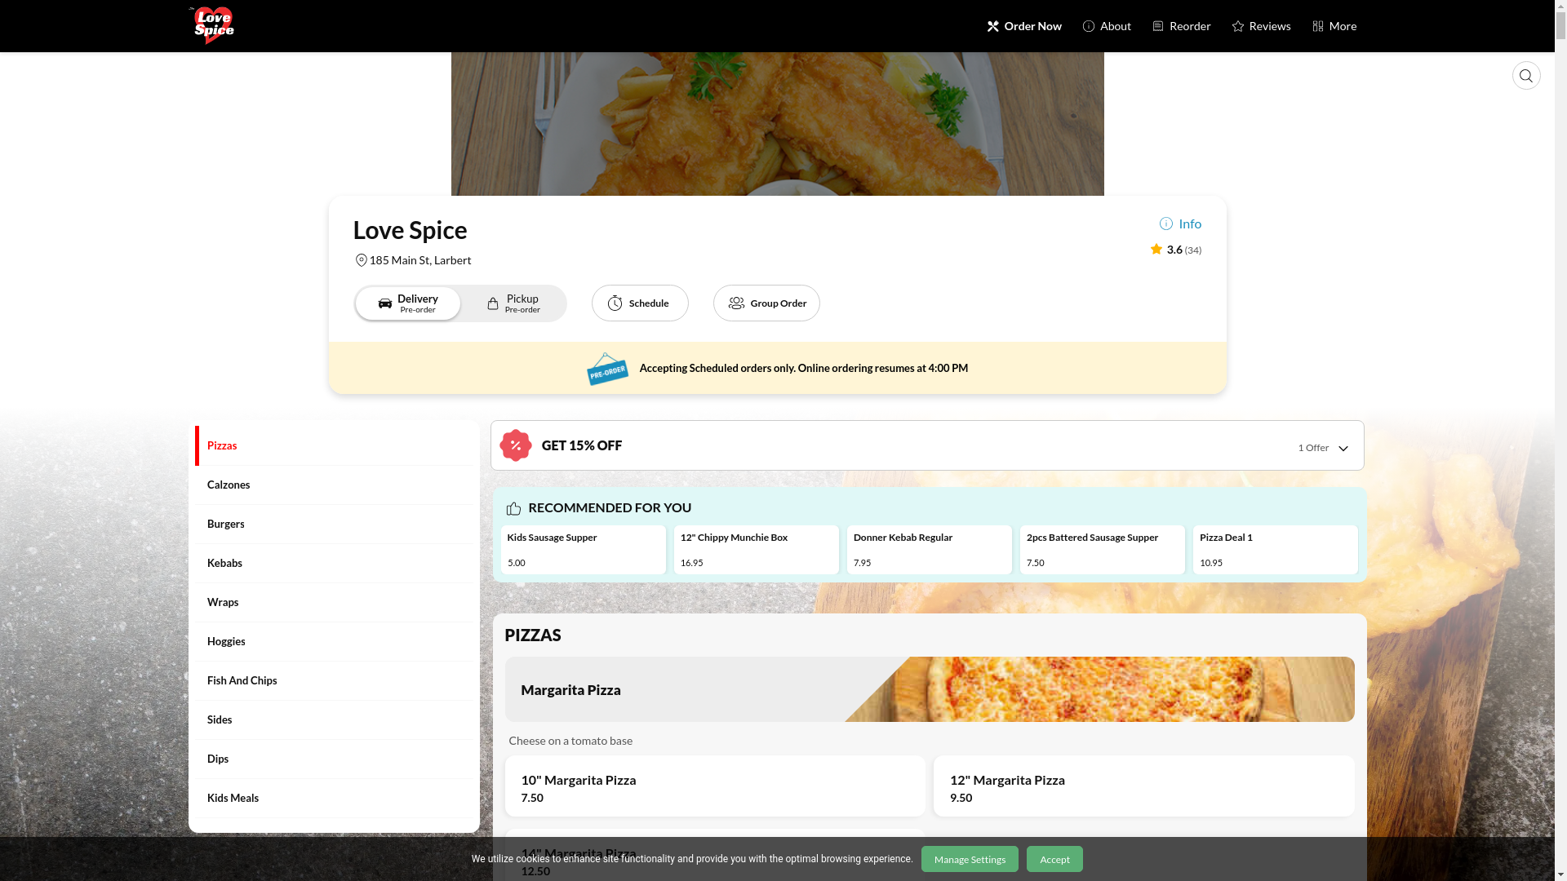The width and height of the screenshot is (1567, 881).
Task: Start a Group Order
Action: coord(766,303)
